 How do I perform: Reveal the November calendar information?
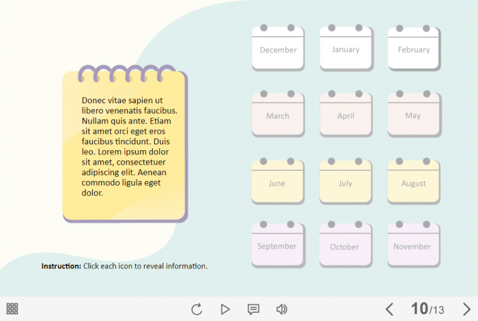[x=414, y=245]
